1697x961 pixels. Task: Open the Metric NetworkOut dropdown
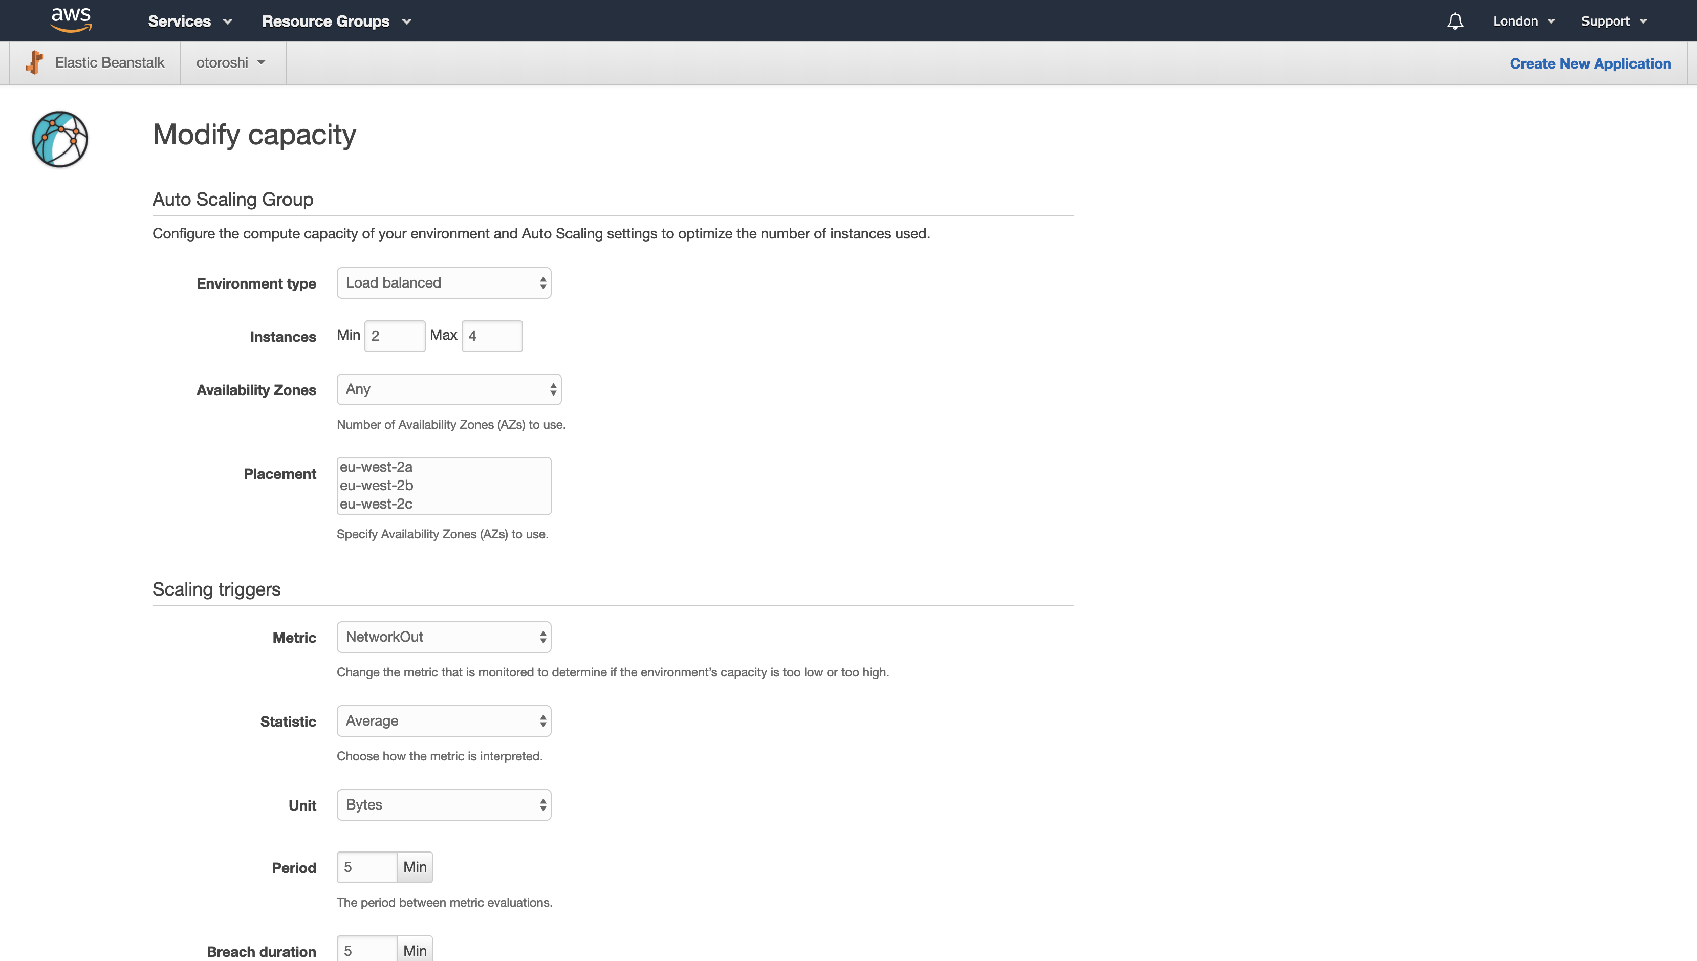pyautogui.click(x=444, y=637)
